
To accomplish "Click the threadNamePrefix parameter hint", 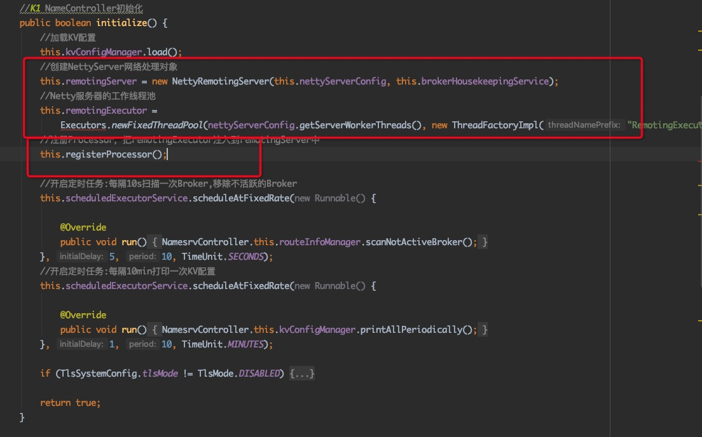I will (584, 124).
